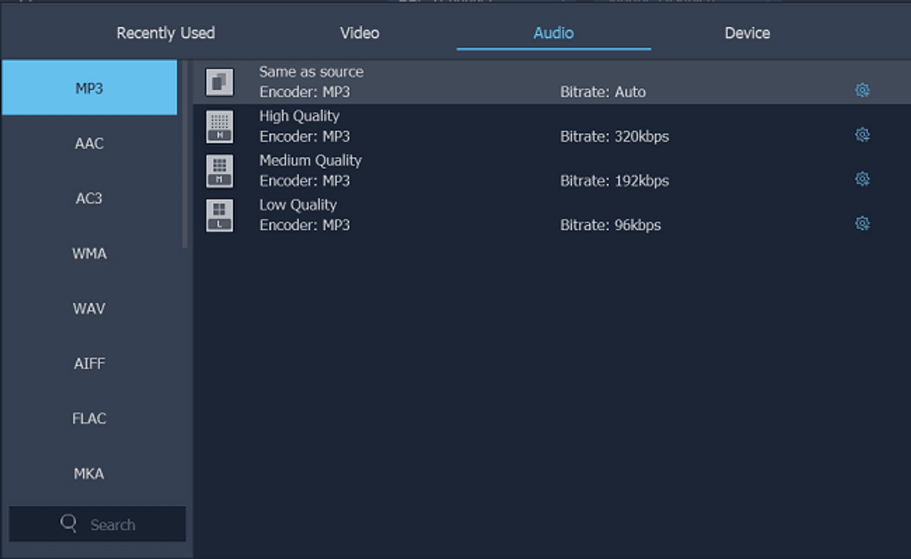The height and width of the screenshot is (559, 911).
Task: Pick FLAC audio format
Action: (x=89, y=418)
